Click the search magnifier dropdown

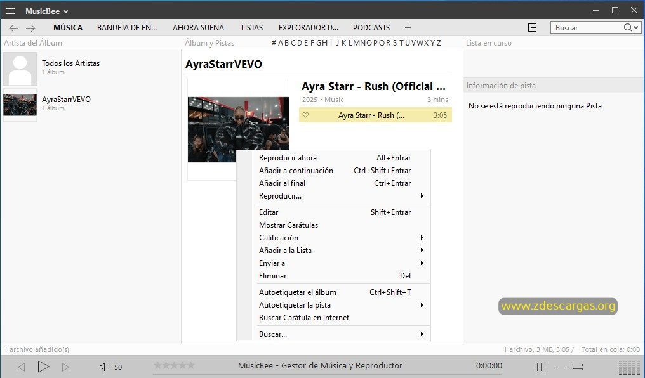(632, 27)
